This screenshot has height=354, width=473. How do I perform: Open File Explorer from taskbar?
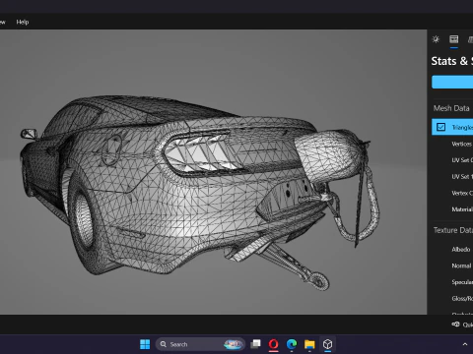(309, 344)
